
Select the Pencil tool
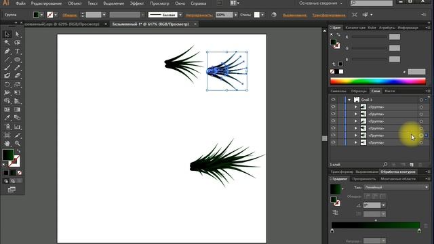coord(17,68)
